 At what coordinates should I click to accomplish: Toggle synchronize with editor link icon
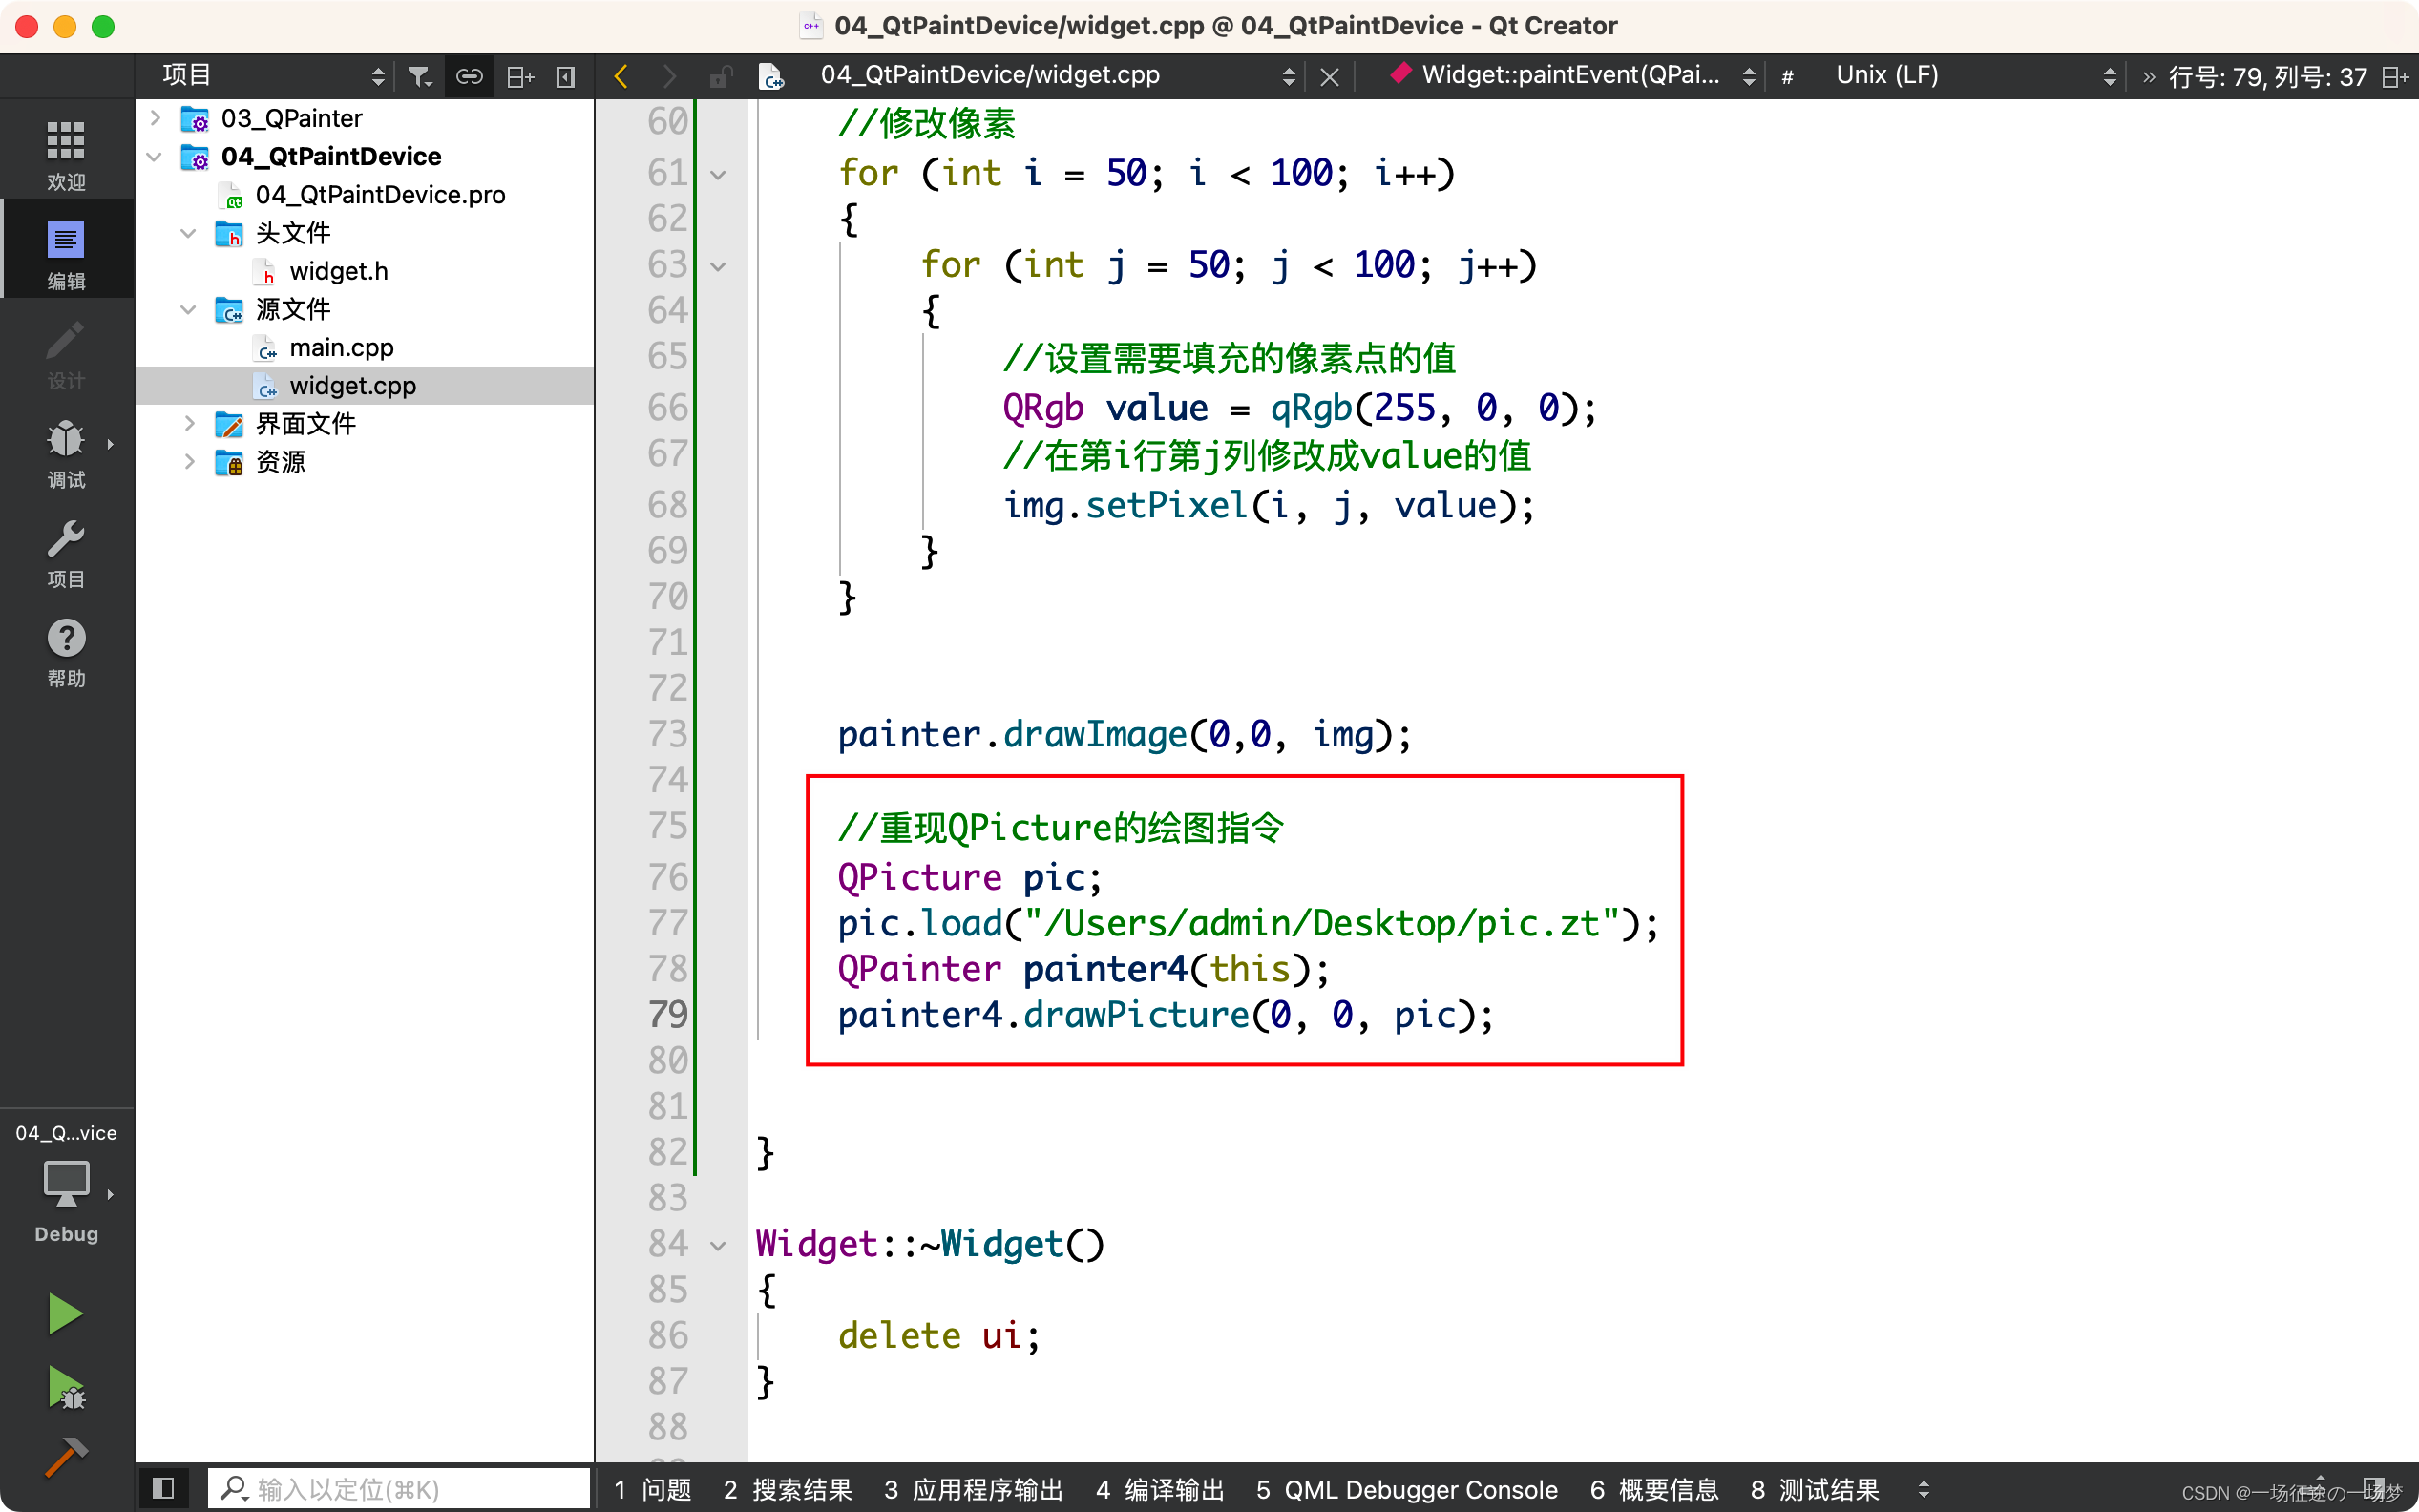click(469, 76)
